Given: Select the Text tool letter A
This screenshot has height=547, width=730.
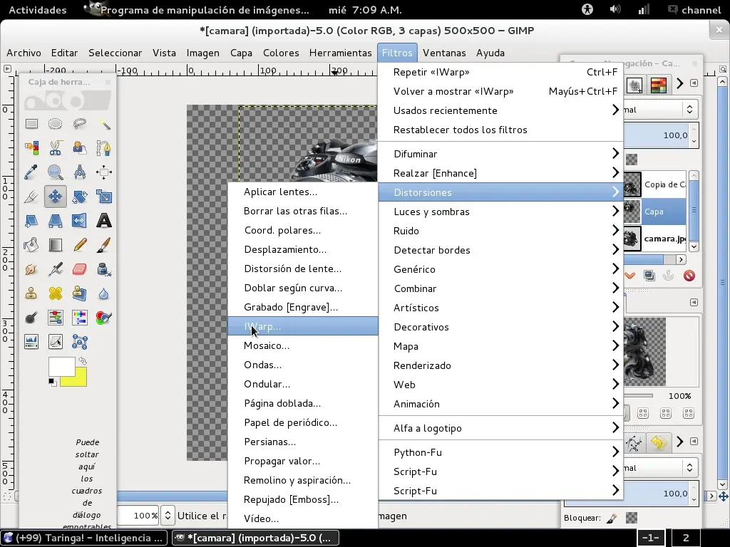Looking at the screenshot, I should (104, 221).
